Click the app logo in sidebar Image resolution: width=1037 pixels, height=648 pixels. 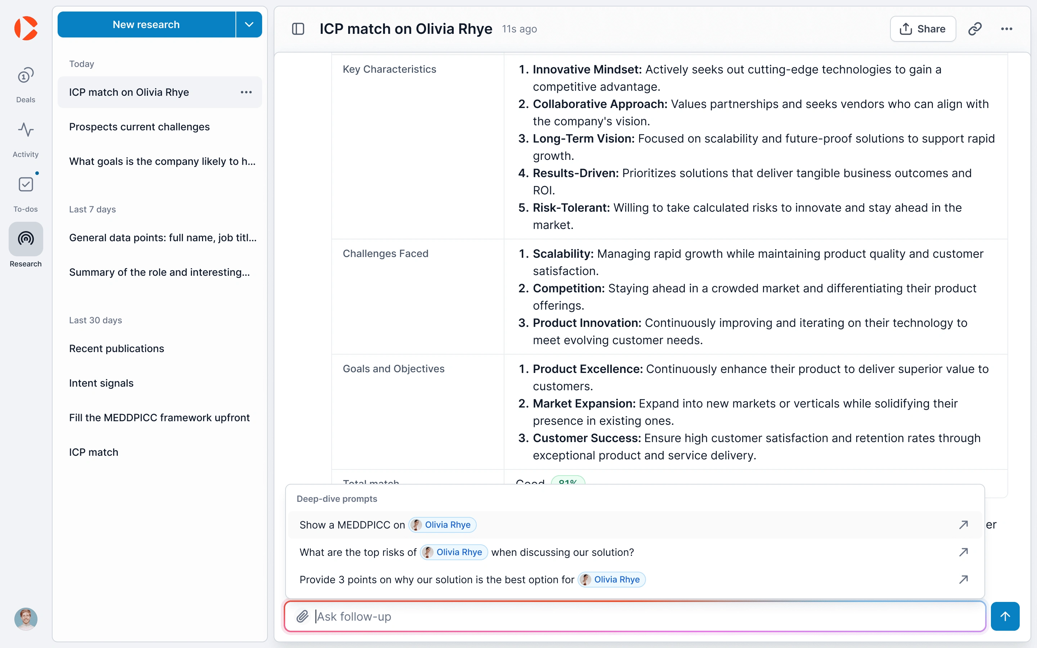[26, 28]
